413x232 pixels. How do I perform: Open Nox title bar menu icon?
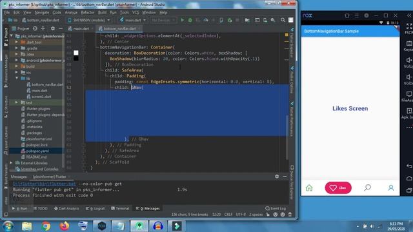coord(357,15)
